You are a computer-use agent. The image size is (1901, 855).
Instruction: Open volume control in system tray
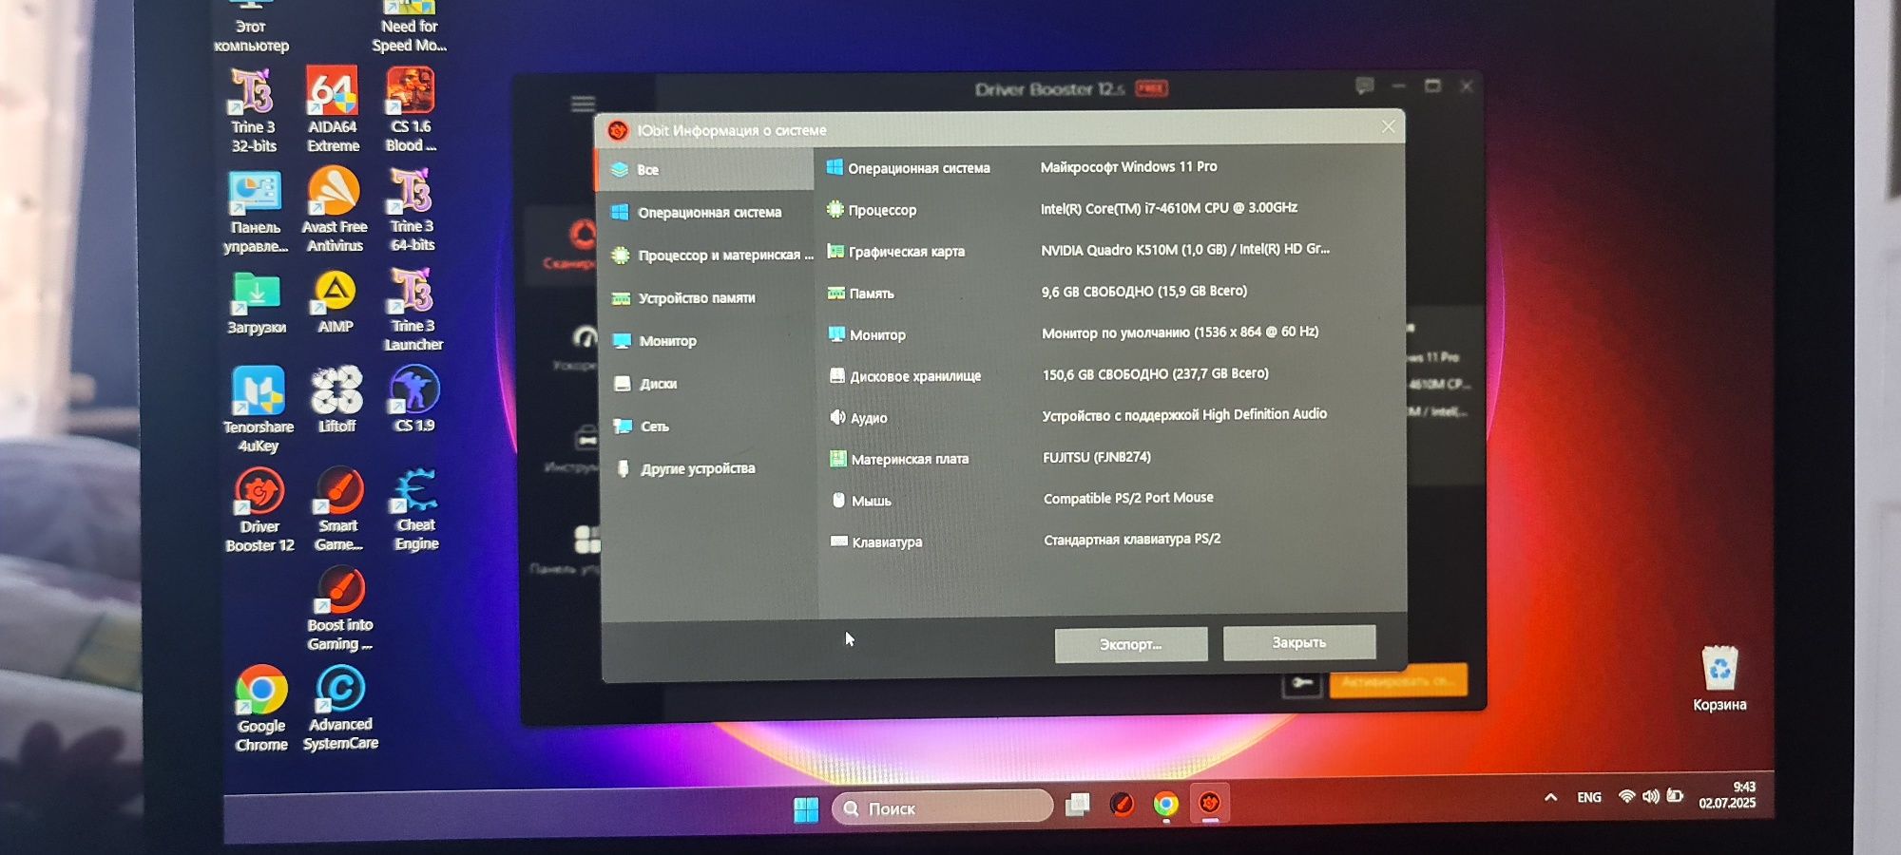pos(1651,796)
